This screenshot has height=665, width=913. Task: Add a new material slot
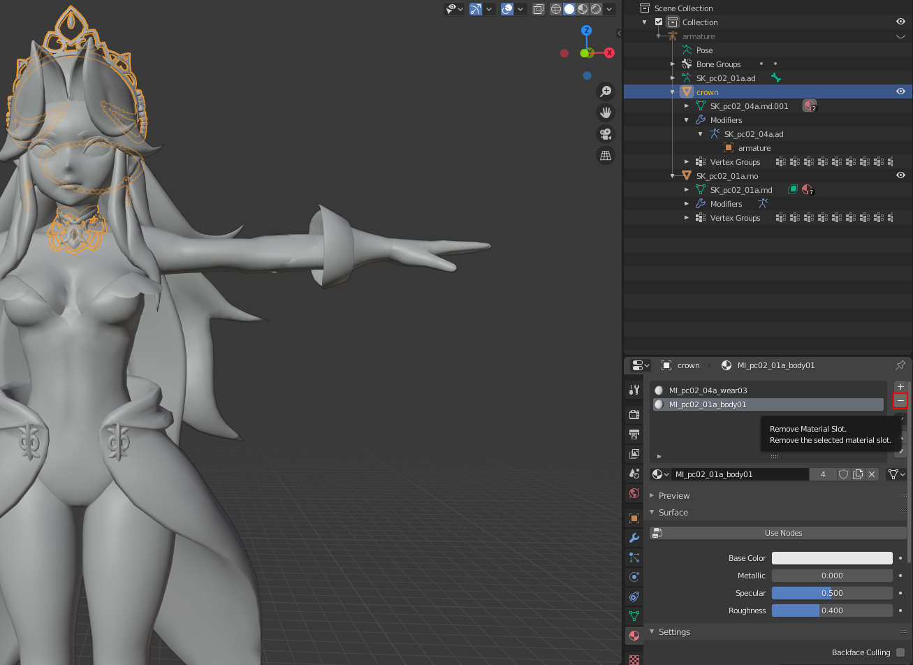click(x=900, y=386)
